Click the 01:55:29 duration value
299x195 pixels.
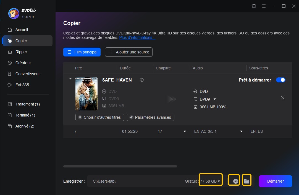pos(130,132)
